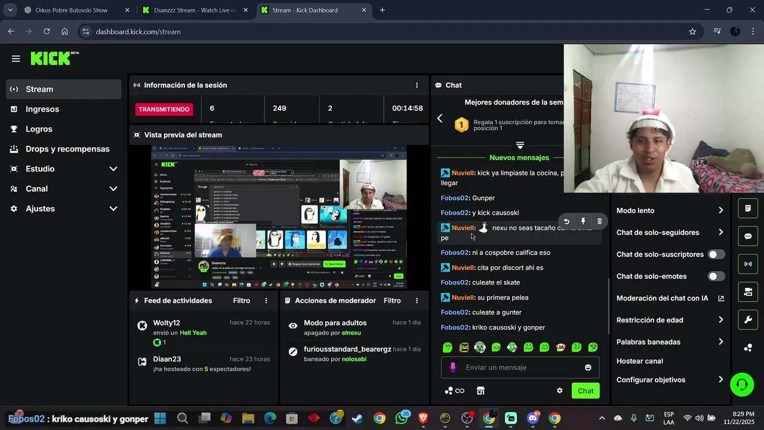This screenshot has height=430, width=764.
Task: Open Brave browser from the taskbar
Action: [423, 418]
